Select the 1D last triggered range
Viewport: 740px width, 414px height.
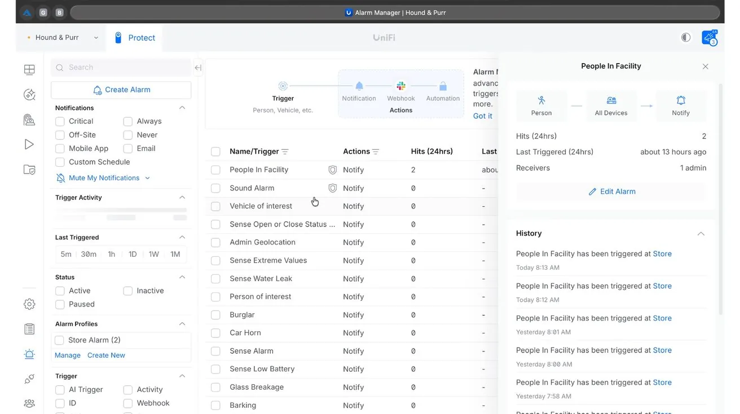click(133, 254)
